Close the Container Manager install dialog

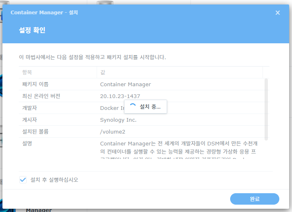point(278,13)
